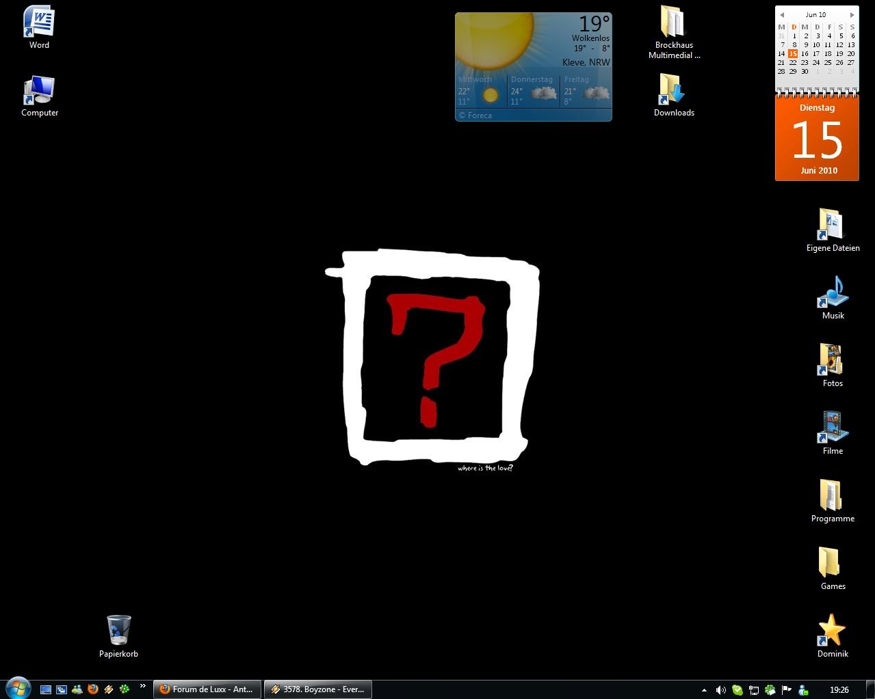Click large Dienstag 15 date panel
The height and width of the screenshot is (699, 875).
tap(817, 138)
